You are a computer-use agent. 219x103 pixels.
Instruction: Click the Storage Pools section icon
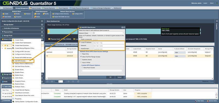[x=3, y=36]
